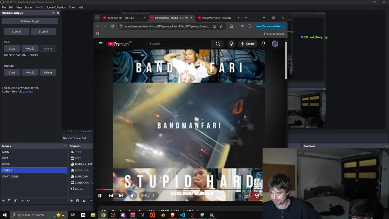The image size is (389, 219).
Task: Select the MAIN scene
Action: click(34, 152)
